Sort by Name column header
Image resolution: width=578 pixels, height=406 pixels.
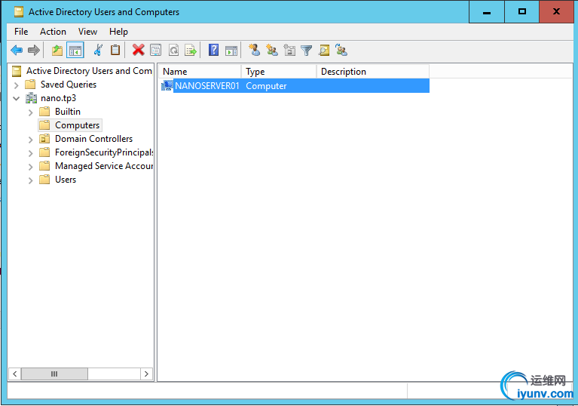pyautogui.click(x=200, y=72)
